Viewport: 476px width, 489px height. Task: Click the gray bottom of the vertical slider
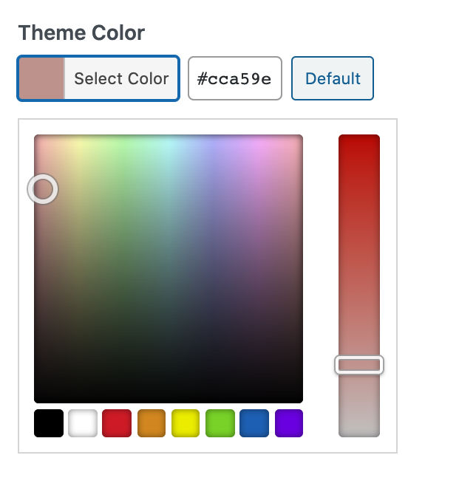359,425
